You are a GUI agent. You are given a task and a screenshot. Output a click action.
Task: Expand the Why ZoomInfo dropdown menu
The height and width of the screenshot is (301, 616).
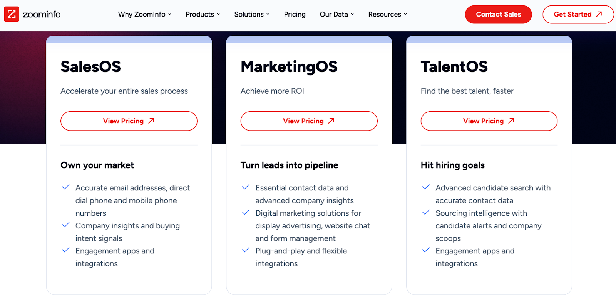pyautogui.click(x=145, y=14)
